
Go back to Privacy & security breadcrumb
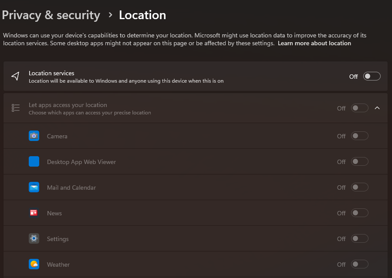(51, 15)
